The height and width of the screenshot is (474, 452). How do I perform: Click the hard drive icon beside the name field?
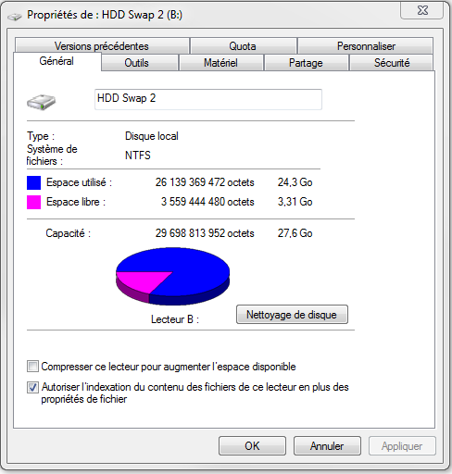[x=41, y=102]
